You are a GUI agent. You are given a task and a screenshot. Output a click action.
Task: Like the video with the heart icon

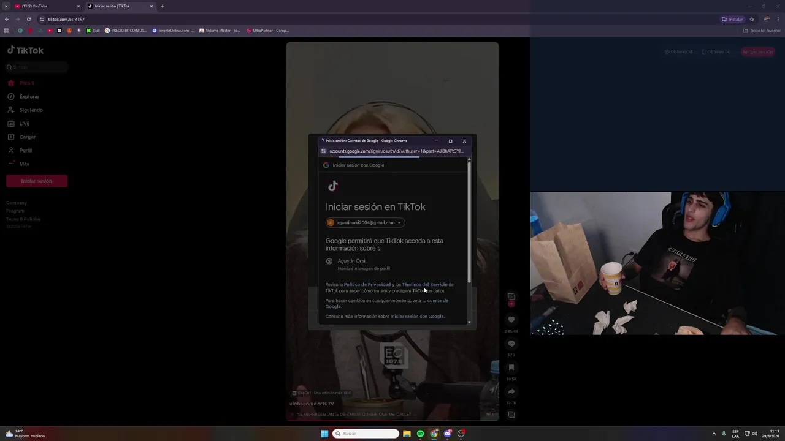[x=511, y=320]
